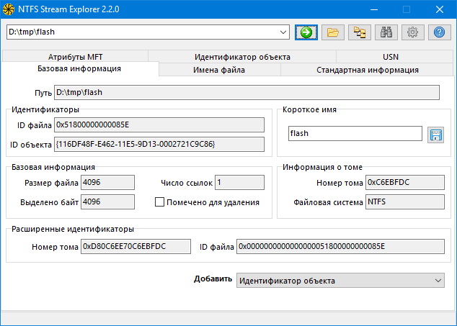Open the Имена файла tab
Image resolution: width=457 pixels, height=326 pixels.
219,70
